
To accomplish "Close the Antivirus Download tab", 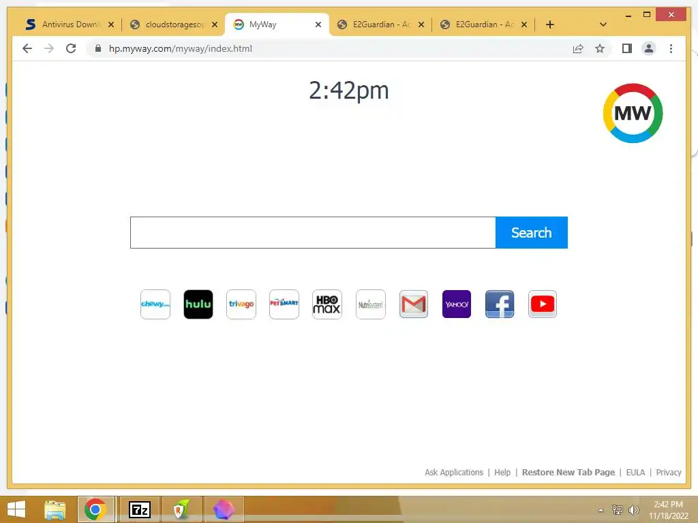I will pyautogui.click(x=111, y=25).
